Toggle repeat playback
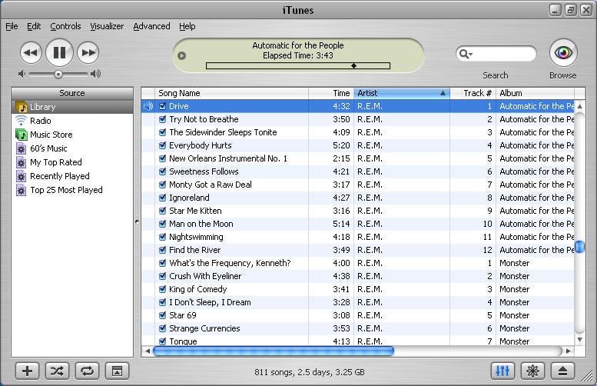The image size is (597, 386). tap(87, 371)
